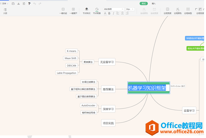Viewport: 206px width, 138px height.
Task: Select the 项目实践 node
Action: (108, 123)
